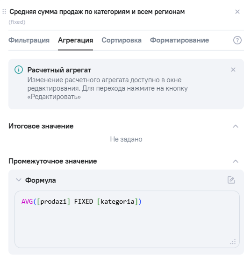The image size is (251, 263).
Task: Click the drag handle dots beside the title
Action: (4, 12)
